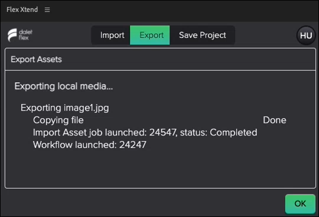This screenshot has width=319, height=217.
Task: Open the Flex Xtend panel hamburger menu
Action: pos(47,10)
